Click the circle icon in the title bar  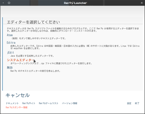tap(9, 3)
